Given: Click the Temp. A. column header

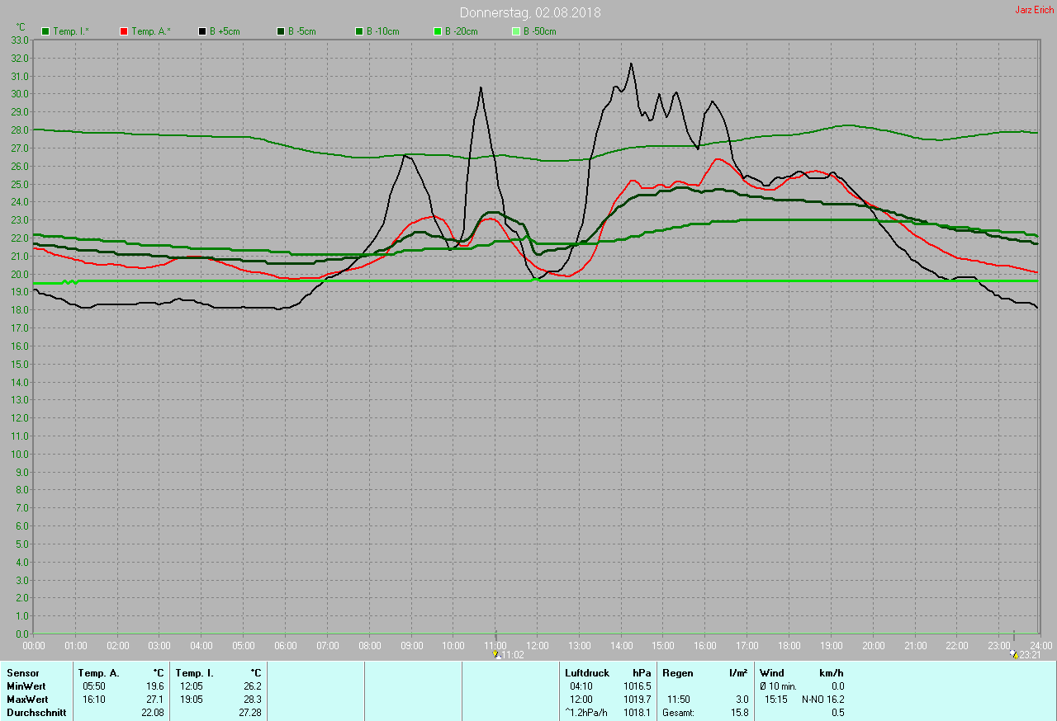Looking at the screenshot, I should pos(98,673).
